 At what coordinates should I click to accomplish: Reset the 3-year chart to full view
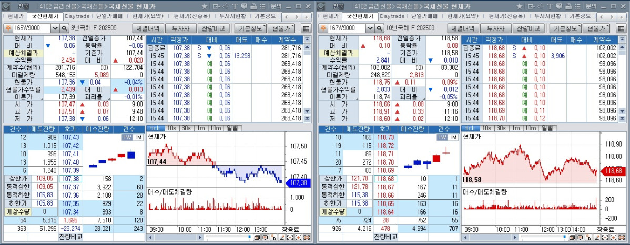coord(307,237)
